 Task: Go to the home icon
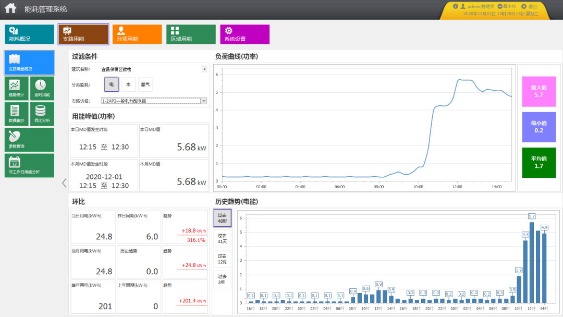tap(10, 8)
